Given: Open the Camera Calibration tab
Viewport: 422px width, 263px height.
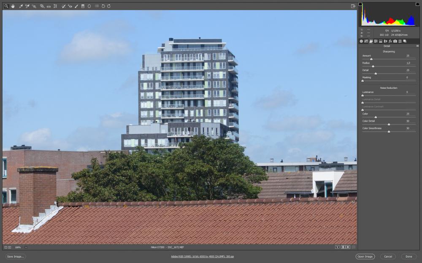Looking at the screenshot, I should pyautogui.click(x=395, y=41).
